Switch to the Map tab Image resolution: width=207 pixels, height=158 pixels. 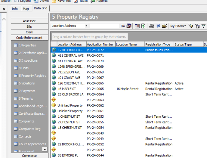[26, 9]
